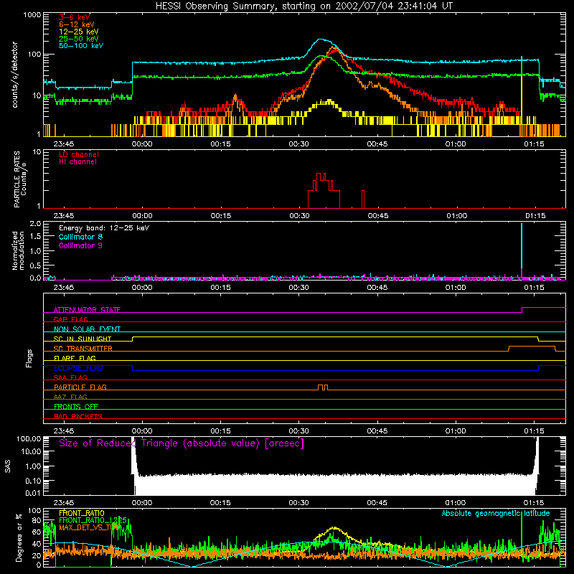Click the GAP_FLAG label
This screenshot has height=574, width=574.
coord(70,319)
